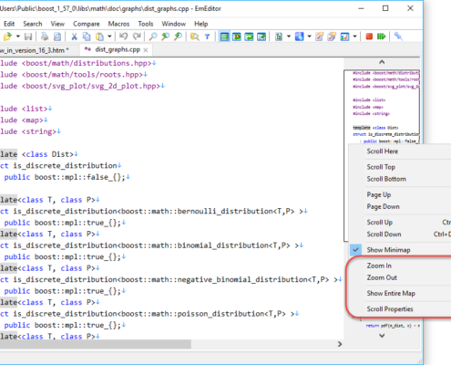Viewport: 451px width, 365px height.
Task: Click the Filter funnel icon
Action: pos(207,36)
